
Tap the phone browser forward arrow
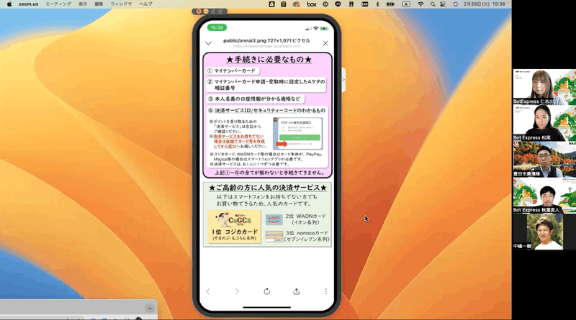237,291
